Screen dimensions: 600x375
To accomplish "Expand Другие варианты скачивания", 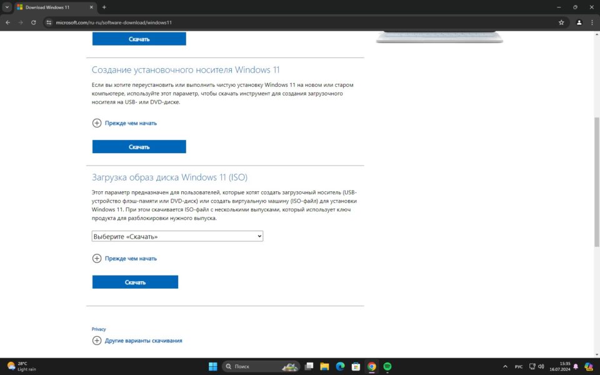I will (x=137, y=340).
